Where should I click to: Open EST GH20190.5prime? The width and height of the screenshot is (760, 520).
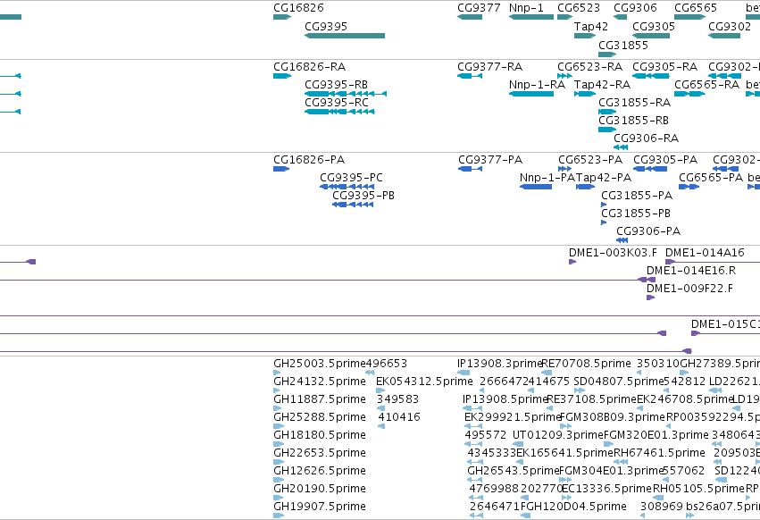[x=279, y=498]
